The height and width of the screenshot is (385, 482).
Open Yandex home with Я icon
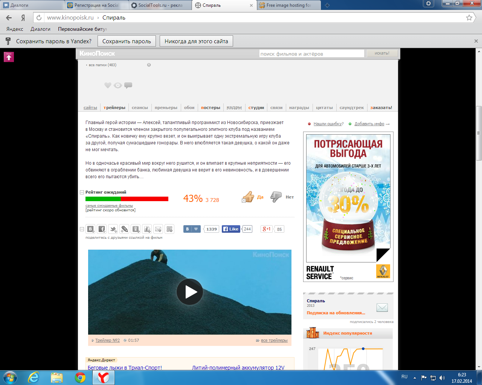(x=23, y=18)
